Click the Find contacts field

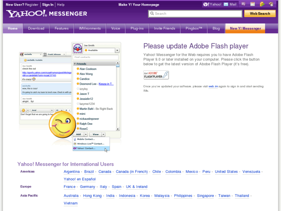(95, 57)
